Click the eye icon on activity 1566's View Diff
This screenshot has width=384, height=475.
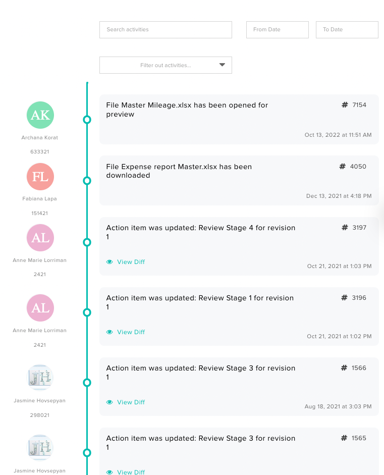(109, 402)
